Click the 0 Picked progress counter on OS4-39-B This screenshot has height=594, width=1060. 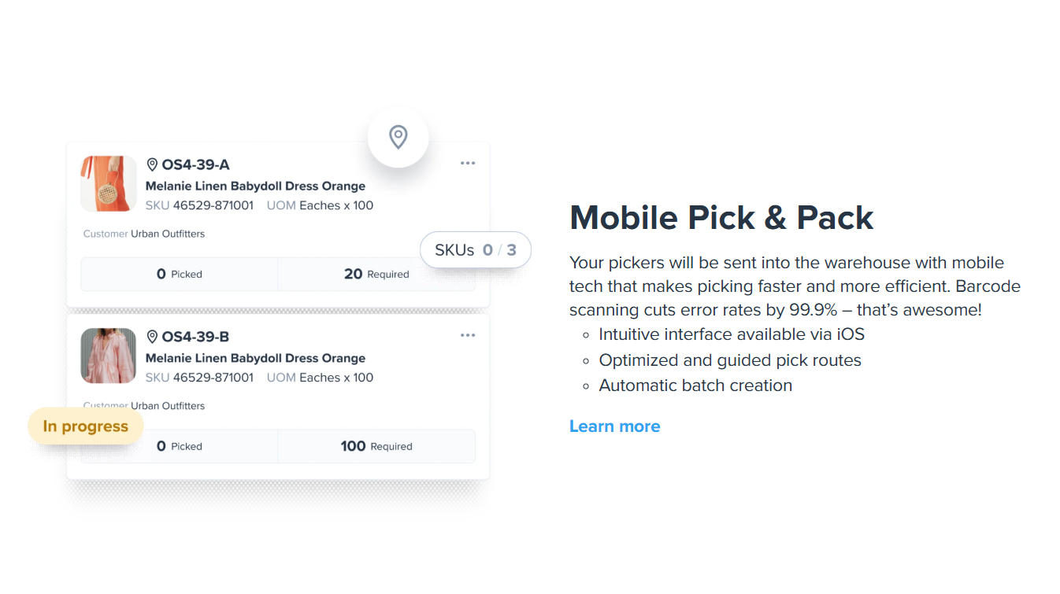click(x=179, y=445)
